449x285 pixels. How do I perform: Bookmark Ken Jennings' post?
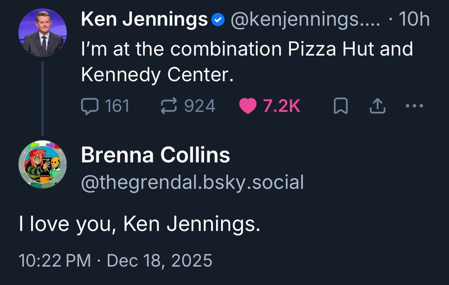click(x=341, y=106)
